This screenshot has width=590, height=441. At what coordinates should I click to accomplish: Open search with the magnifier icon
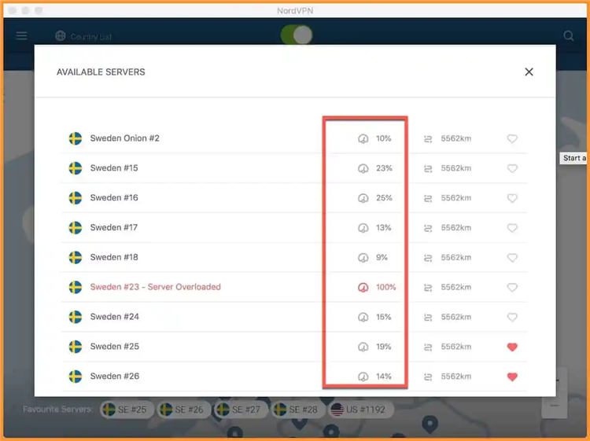tap(569, 35)
